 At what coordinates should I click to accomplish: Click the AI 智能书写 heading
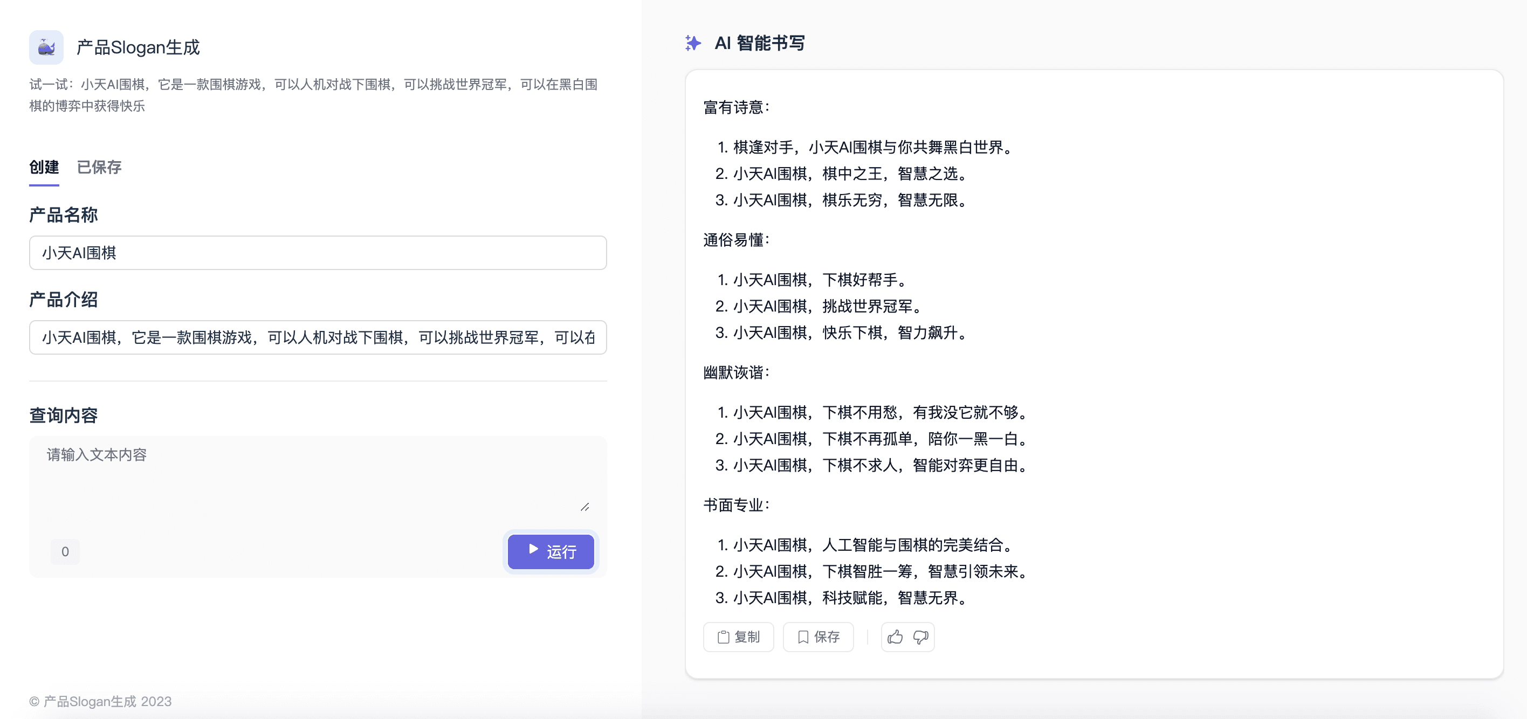coord(759,43)
